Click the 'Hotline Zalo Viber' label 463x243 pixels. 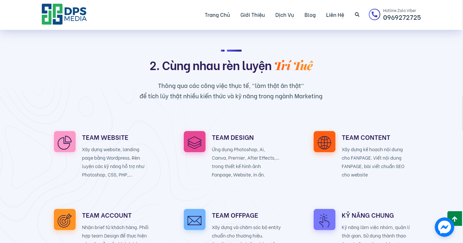399,11
